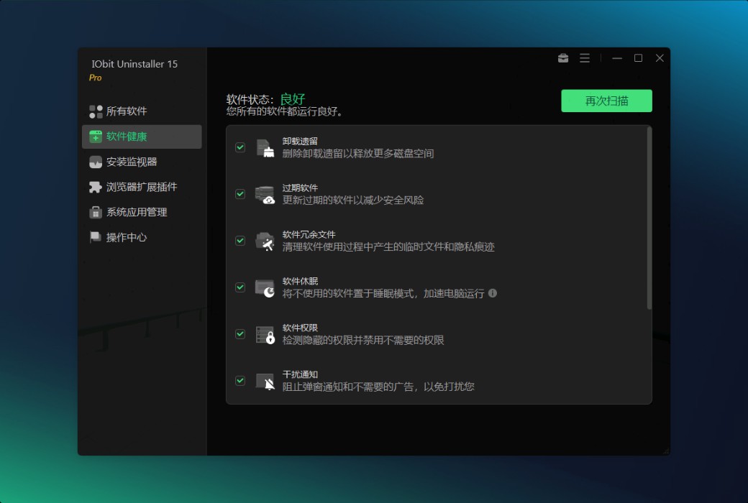Disable the 干扰通知 checkbox
Screen dimensions: 748x503
pos(240,381)
